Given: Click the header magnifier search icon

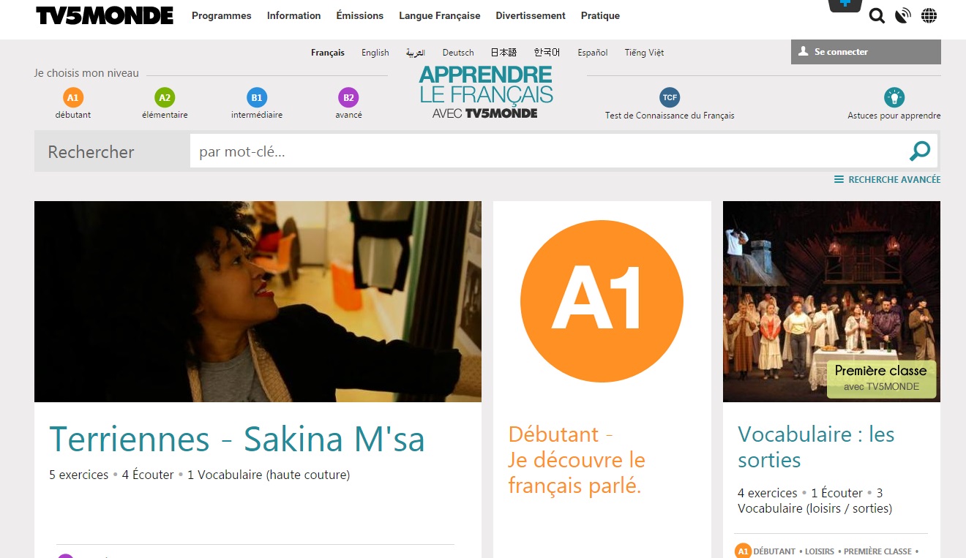Looking at the screenshot, I should pos(877,15).
